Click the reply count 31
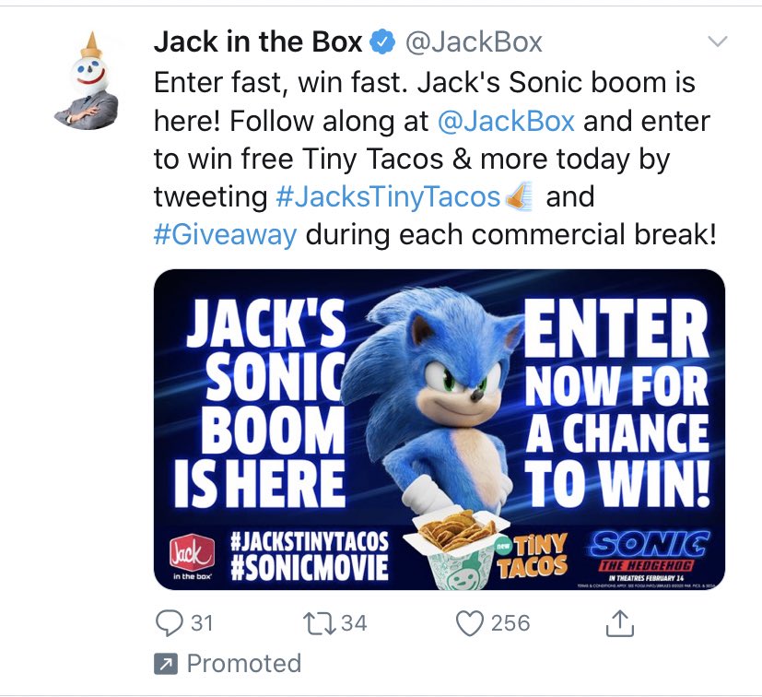762x697 pixels. 202,623
